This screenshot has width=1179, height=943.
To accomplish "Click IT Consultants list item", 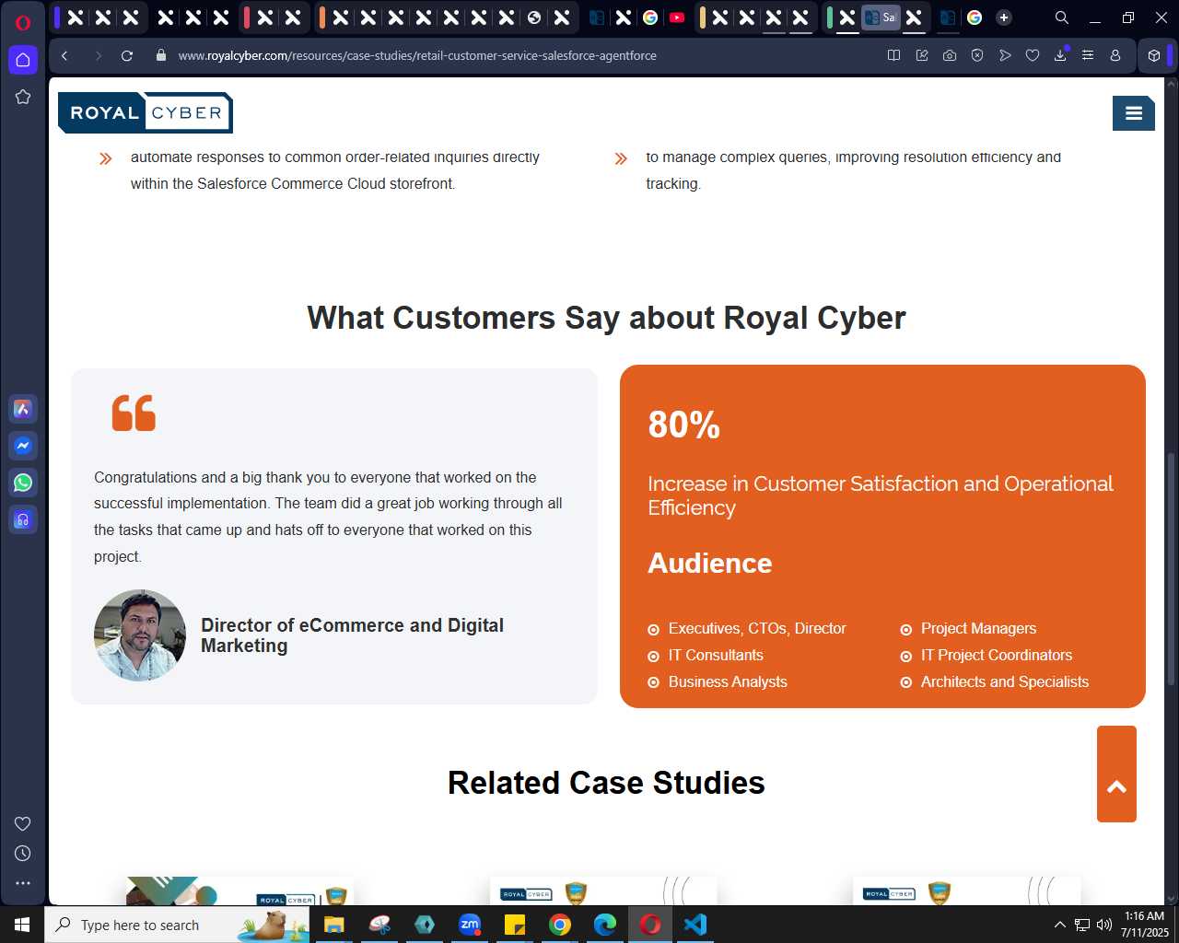I will 716,656.
